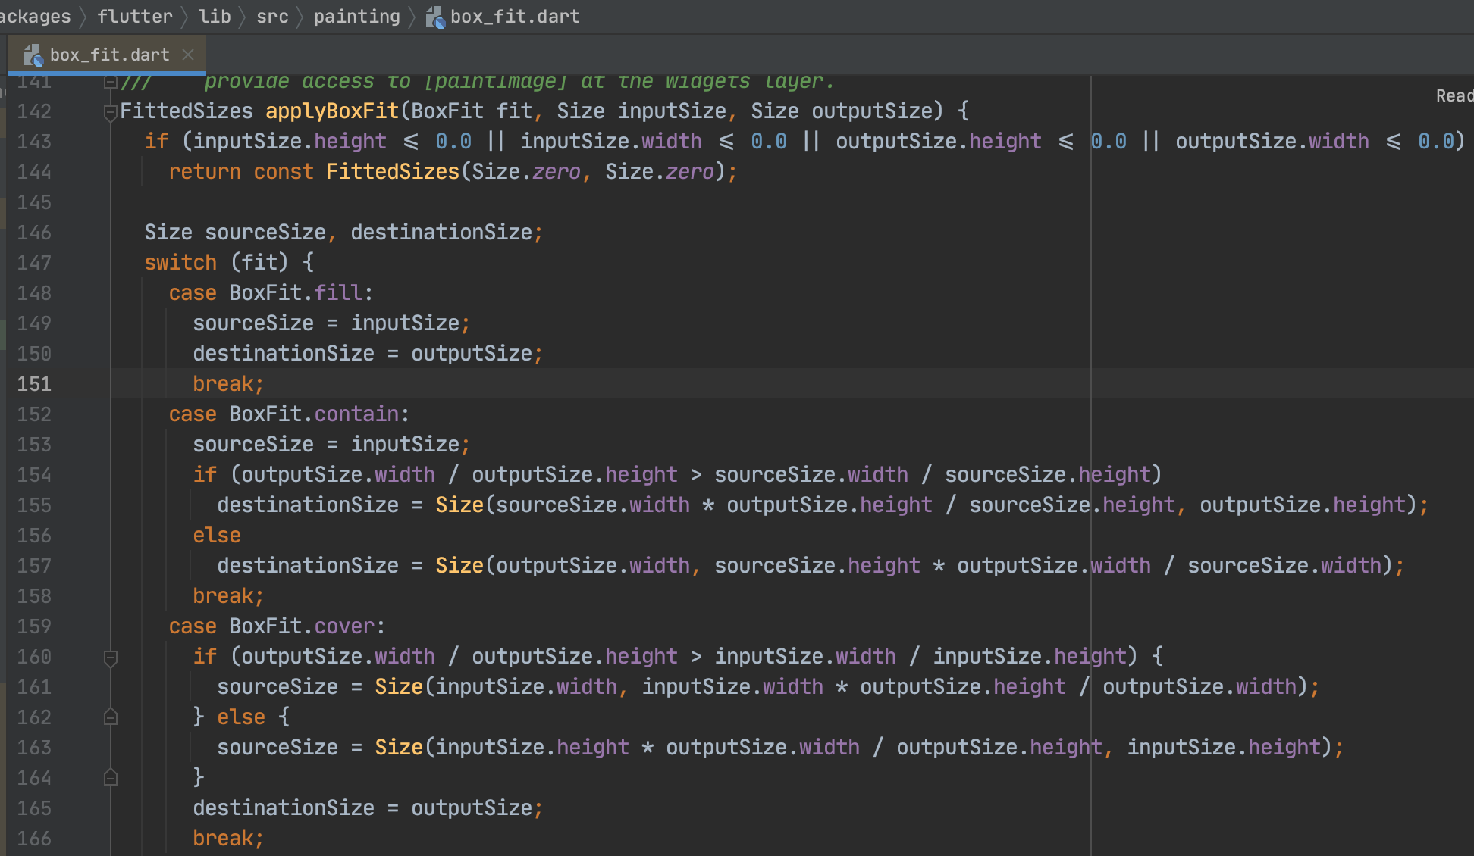Click 'return const' on line 144
Viewport: 1474px width, 856px height.
241,172
